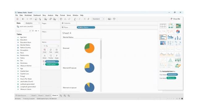Click the Divorced pie chart
The width and height of the screenshot is (198, 111).
(89, 48)
